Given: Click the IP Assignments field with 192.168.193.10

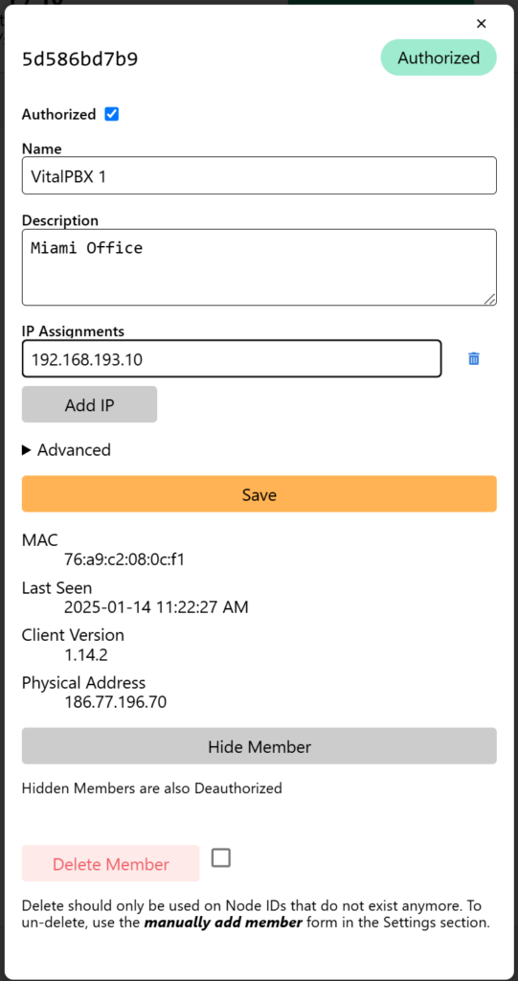Looking at the screenshot, I should coord(232,358).
